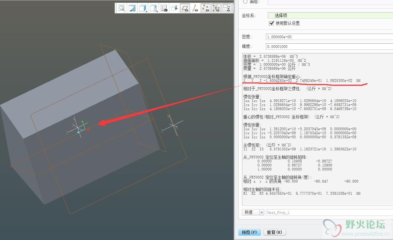This screenshot has width=393, height=240.
Task: Toggle datum axis display
Action: [x=195, y=8]
